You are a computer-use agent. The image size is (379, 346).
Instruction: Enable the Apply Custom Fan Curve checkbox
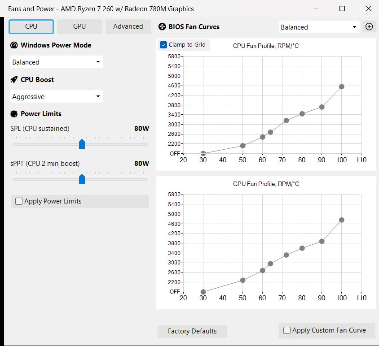[x=287, y=330]
